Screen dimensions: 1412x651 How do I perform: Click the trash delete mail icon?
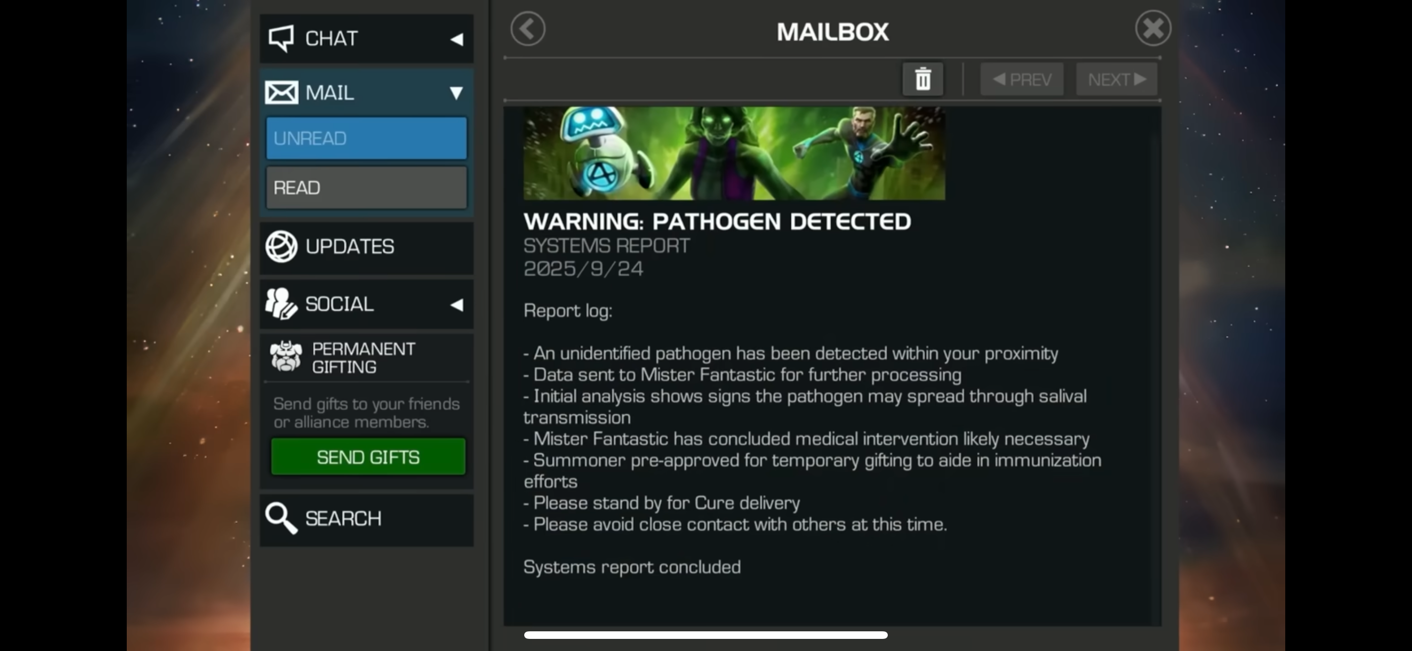coord(923,79)
